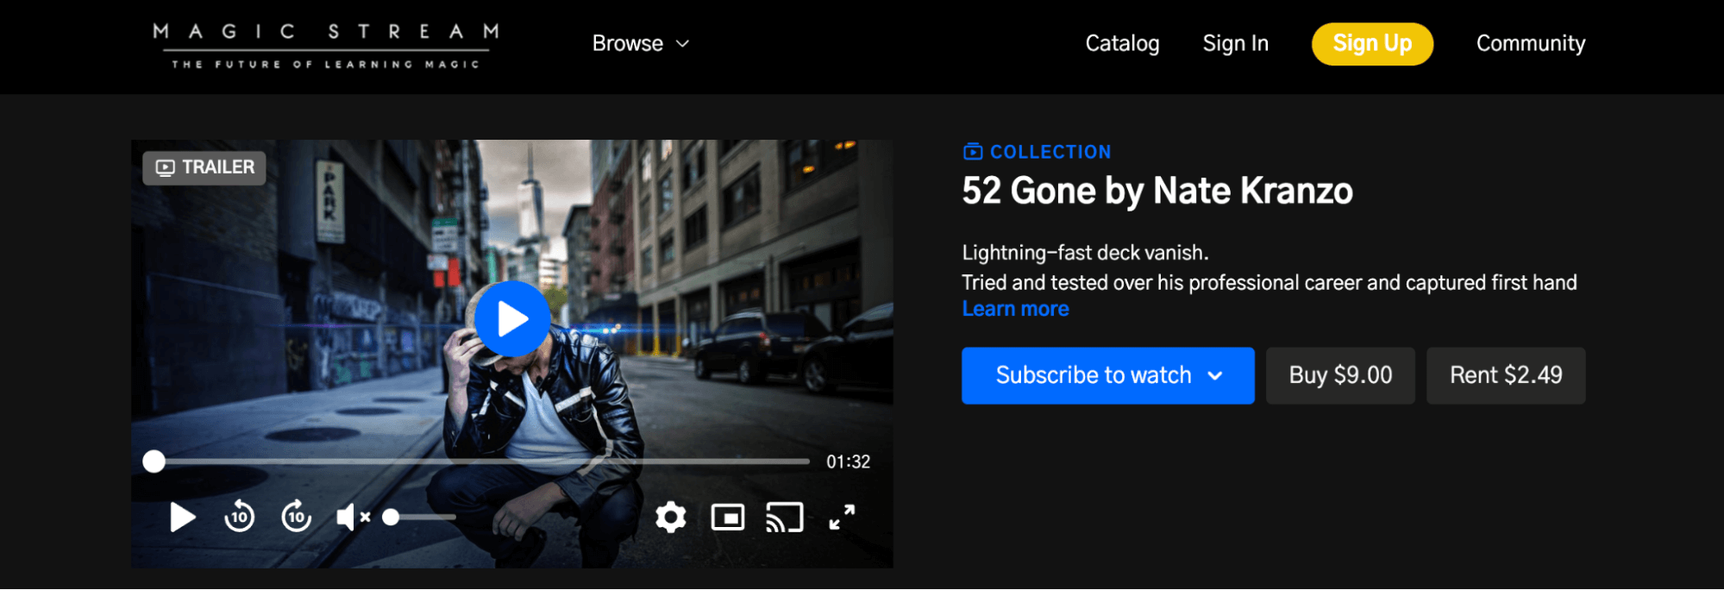Click the Collection icon above the title
Image resolution: width=1724 pixels, height=590 pixels.
(973, 152)
